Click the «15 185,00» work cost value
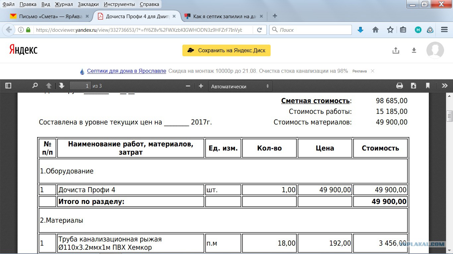 pos(392,111)
